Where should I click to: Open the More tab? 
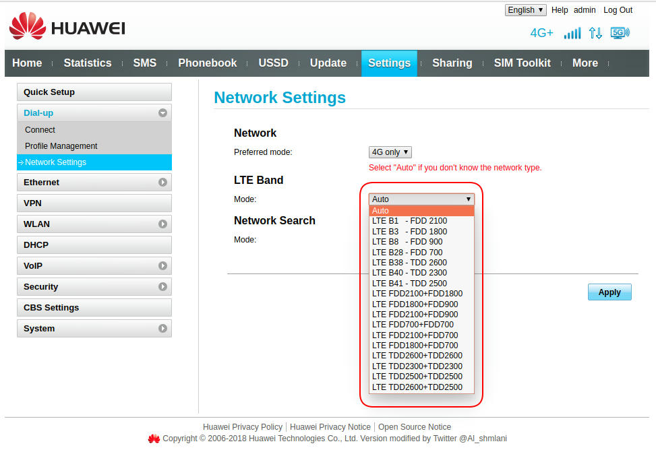[585, 63]
